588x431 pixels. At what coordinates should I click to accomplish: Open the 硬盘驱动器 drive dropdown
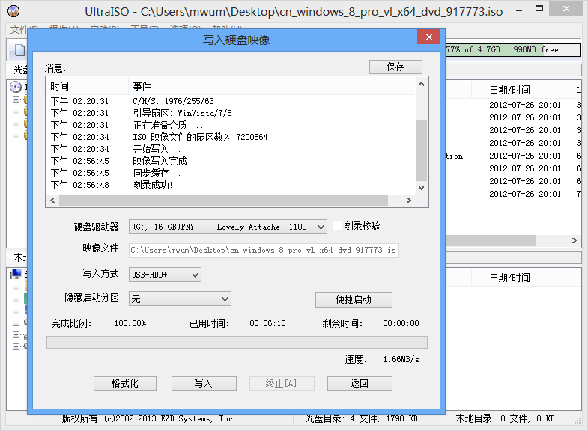coord(321,227)
